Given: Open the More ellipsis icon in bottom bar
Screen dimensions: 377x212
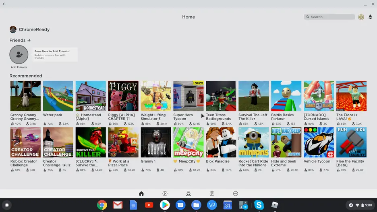Looking at the screenshot, I should coord(236,193).
